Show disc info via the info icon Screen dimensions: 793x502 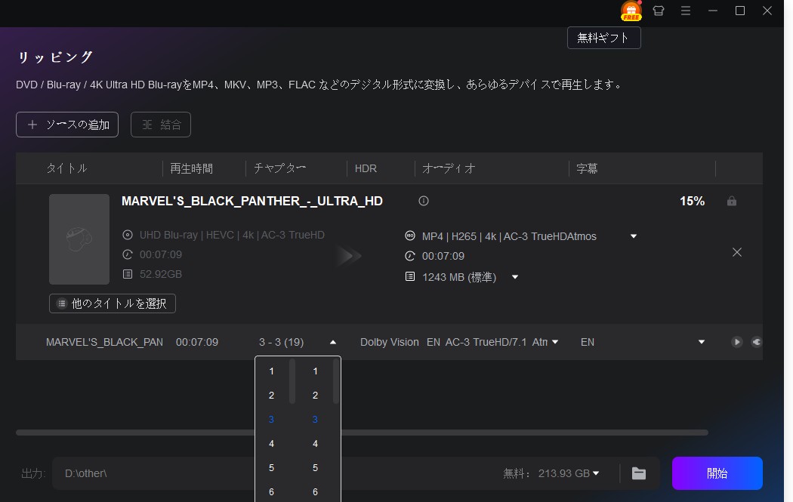424,202
